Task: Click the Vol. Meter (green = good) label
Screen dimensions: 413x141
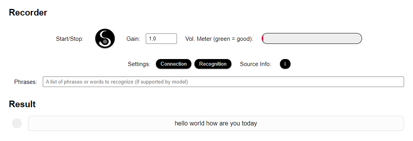Action: tap(219, 39)
